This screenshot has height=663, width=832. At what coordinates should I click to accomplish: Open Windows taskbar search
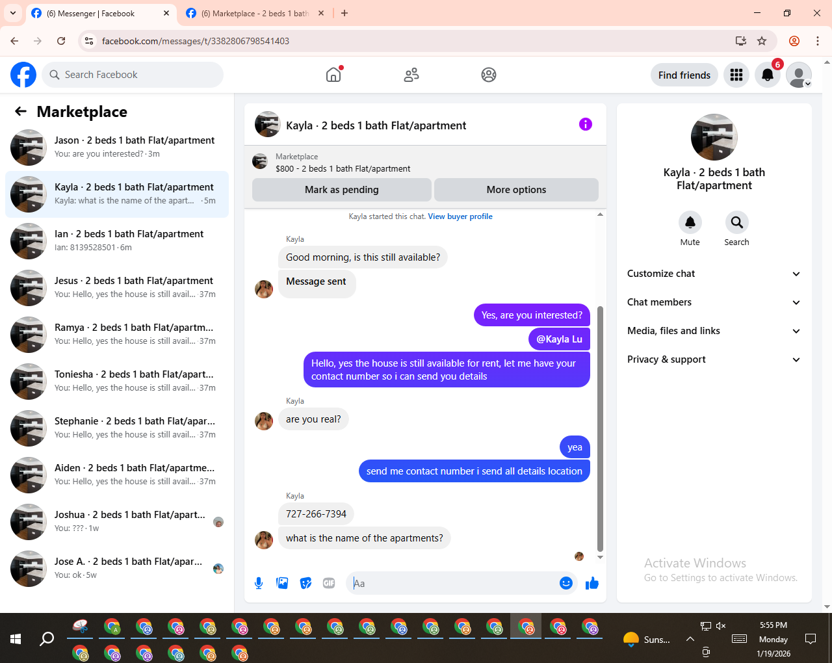(47, 639)
